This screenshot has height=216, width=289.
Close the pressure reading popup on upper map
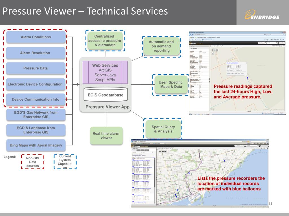246,63
